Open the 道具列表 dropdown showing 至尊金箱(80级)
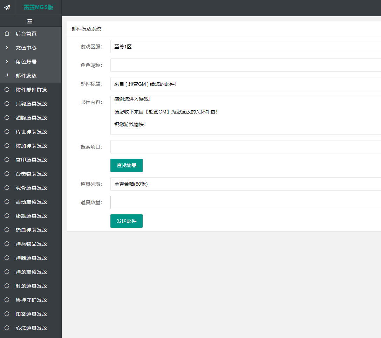 245,184
